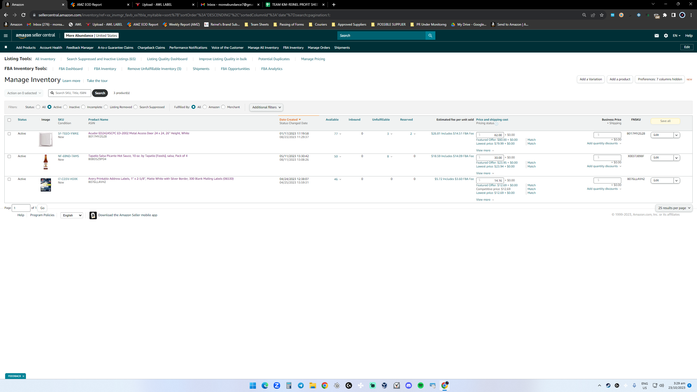This screenshot has width=697, height=392.
Task: Open the messages envelope icon
Action: 657,36
